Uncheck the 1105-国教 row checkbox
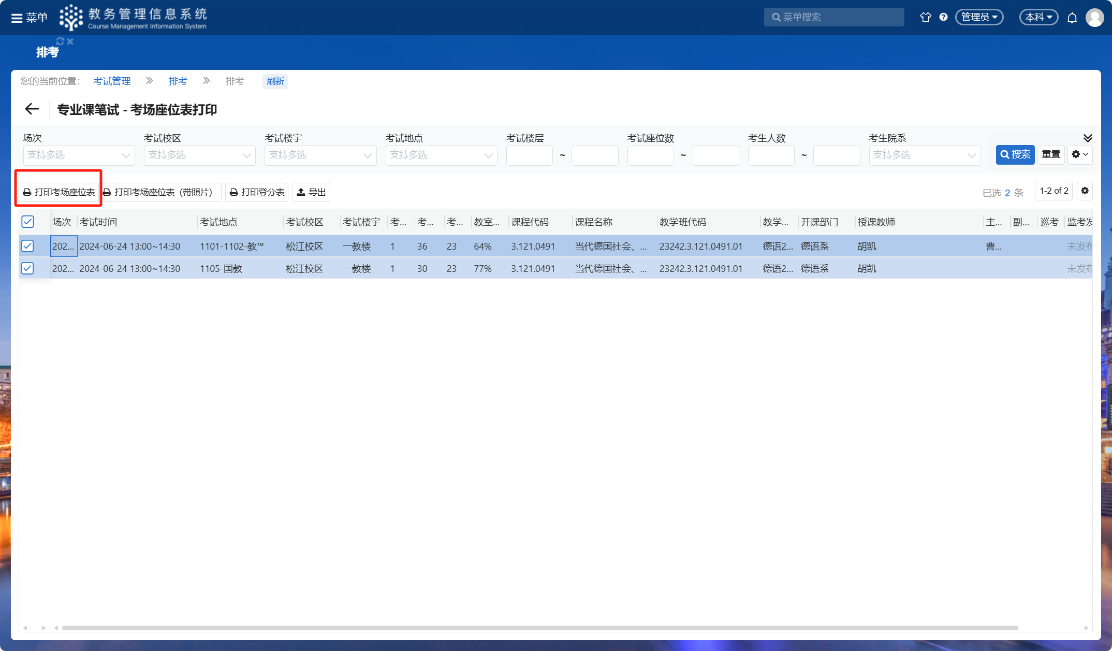1112x651 pixels. click(28, 268)
